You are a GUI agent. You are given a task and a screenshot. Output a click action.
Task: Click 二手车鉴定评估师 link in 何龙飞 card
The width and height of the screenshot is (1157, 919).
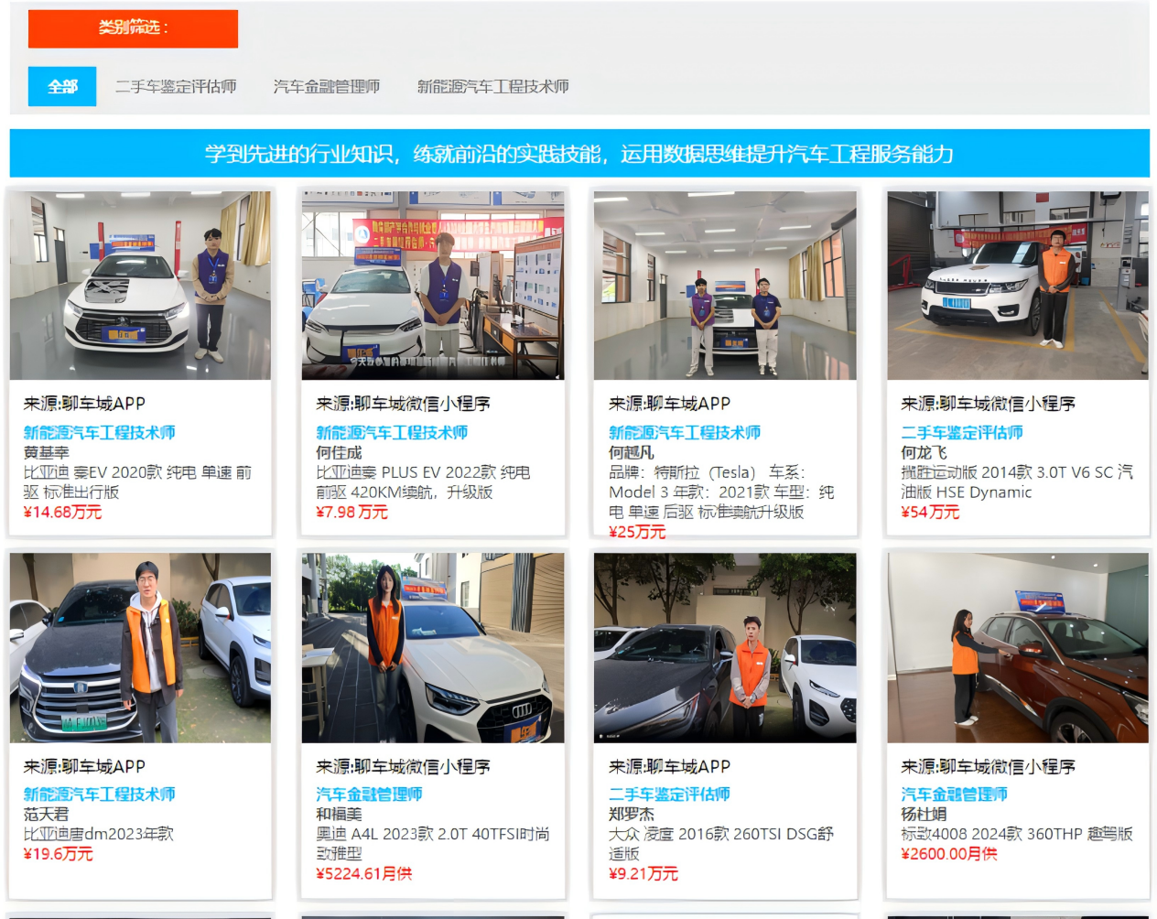[961, 433]
